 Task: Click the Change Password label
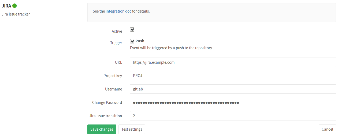pyautogui.click(x=107, y=103)
